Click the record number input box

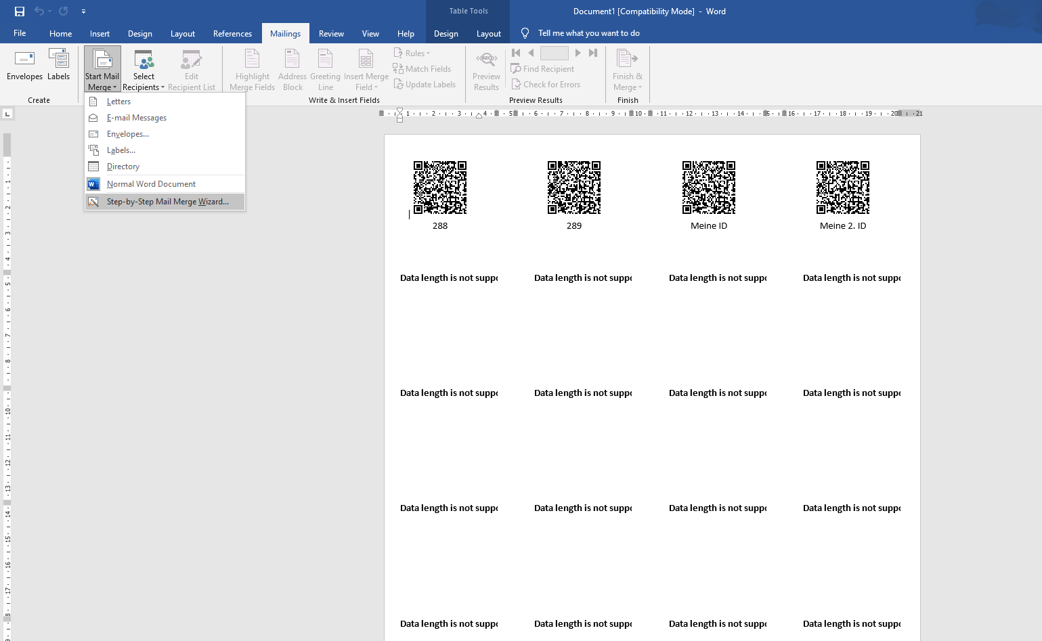(x=555, y=53)
